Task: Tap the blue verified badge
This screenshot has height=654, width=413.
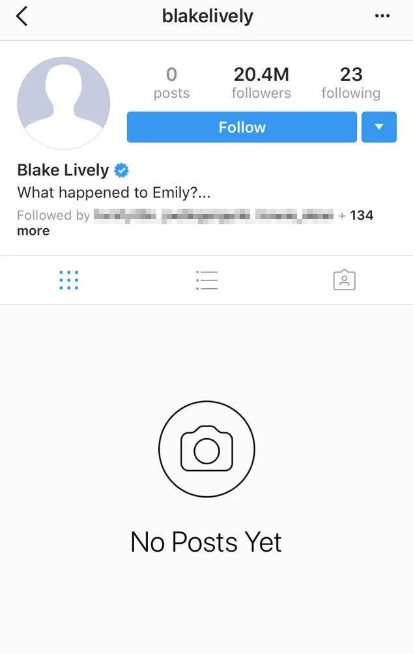Action: [121, 170]
